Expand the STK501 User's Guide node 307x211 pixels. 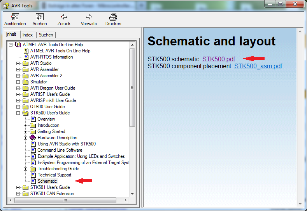(18, 188)
